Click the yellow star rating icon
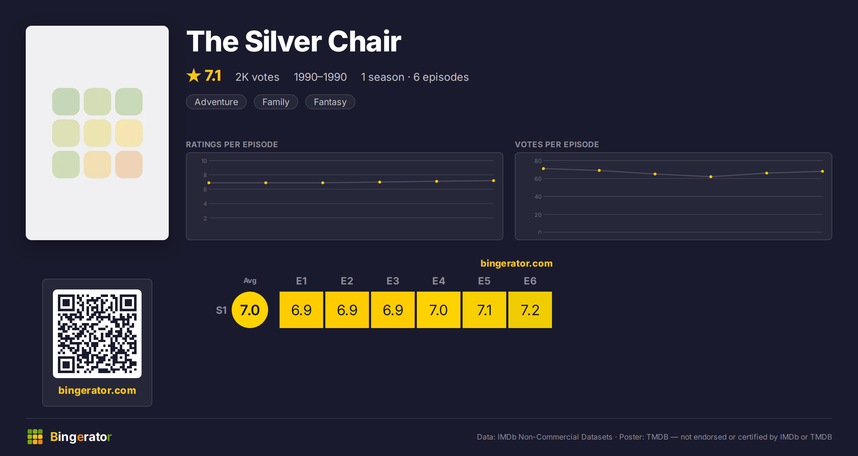Screen dimensions: 858x456 coord(194,75)
